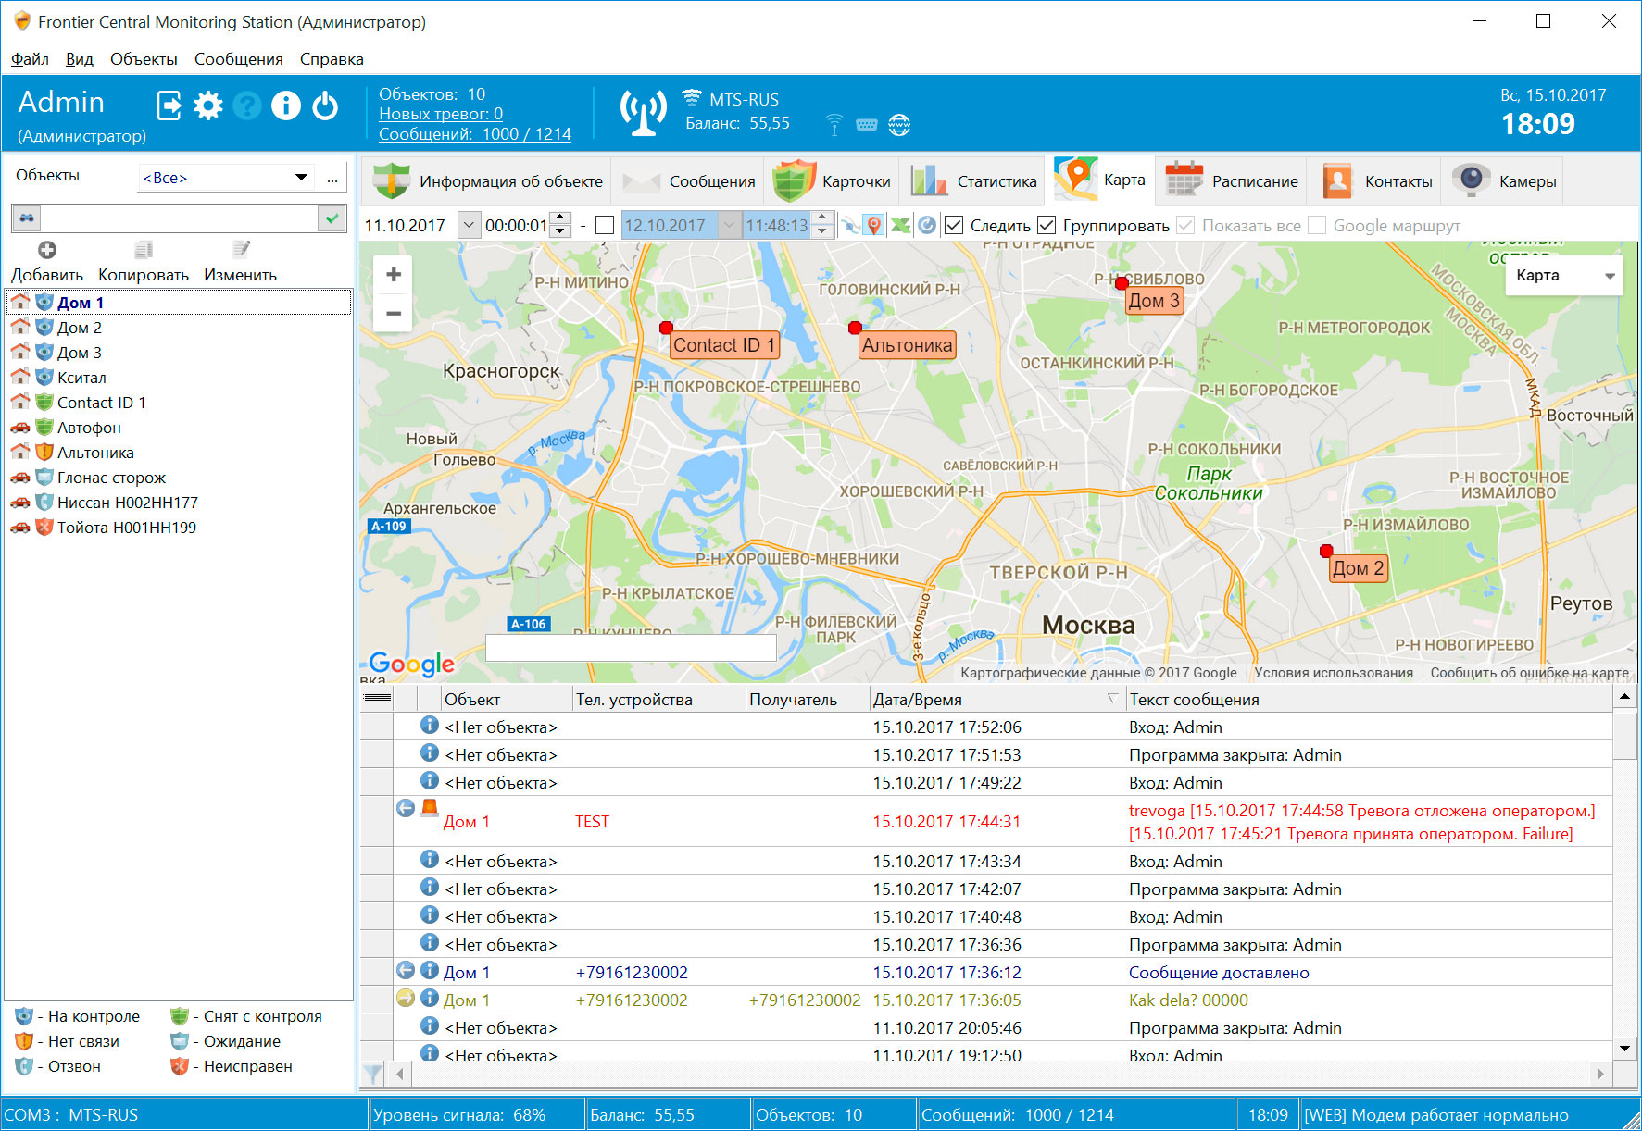
Task: Click the Excel export icon on map toolbar
Action: pos(900,225)
